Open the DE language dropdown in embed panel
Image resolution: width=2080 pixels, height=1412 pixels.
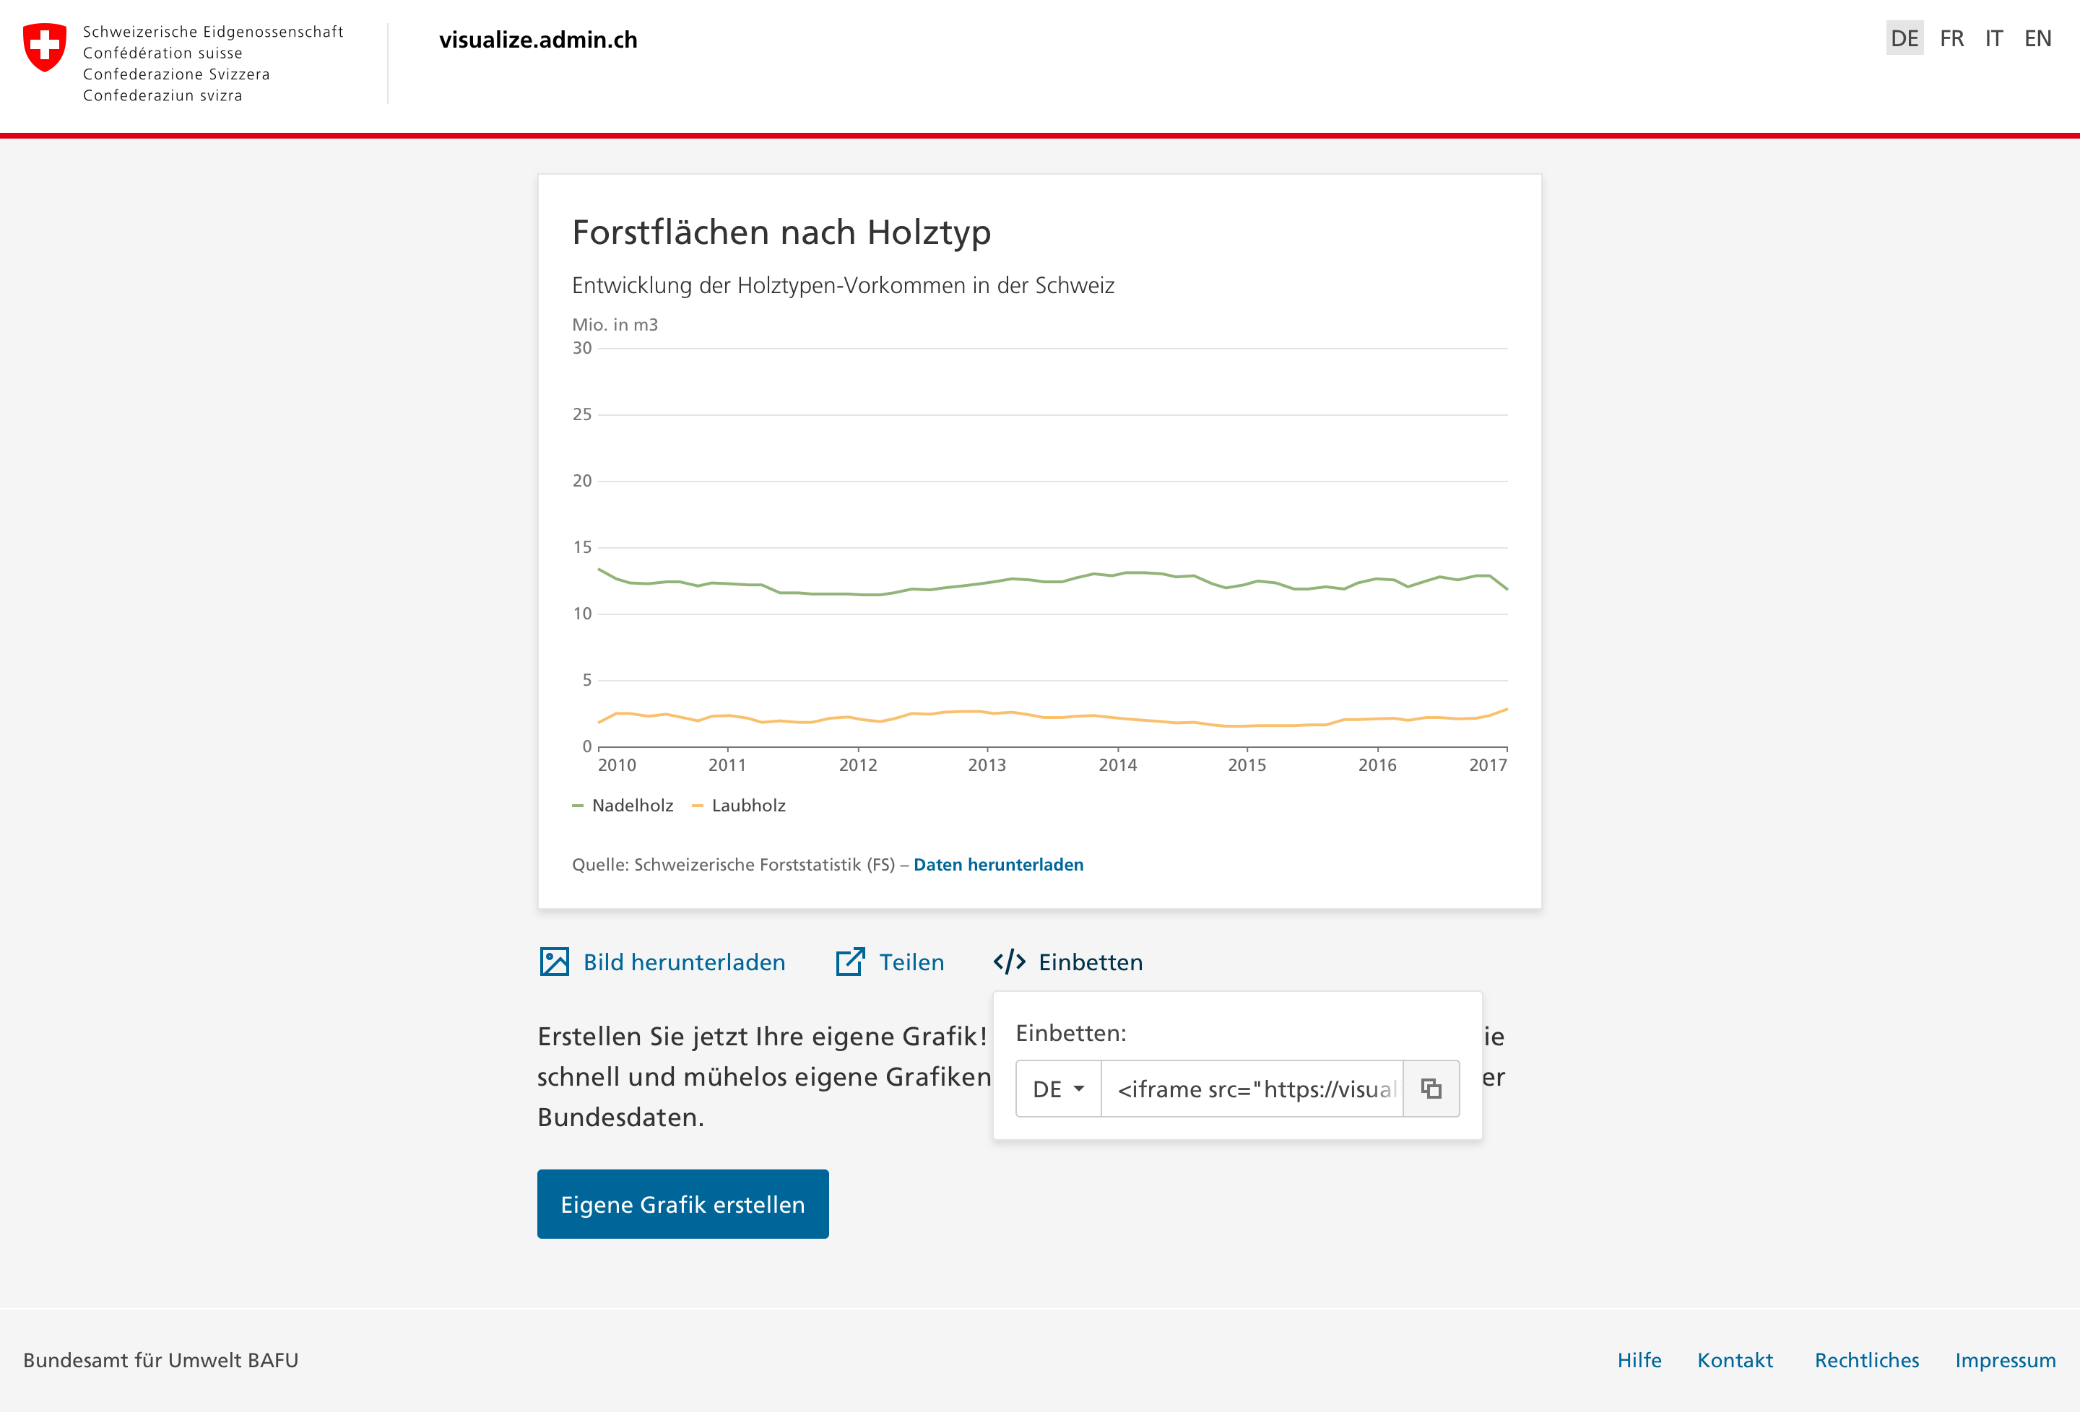click(1058, 1089)
